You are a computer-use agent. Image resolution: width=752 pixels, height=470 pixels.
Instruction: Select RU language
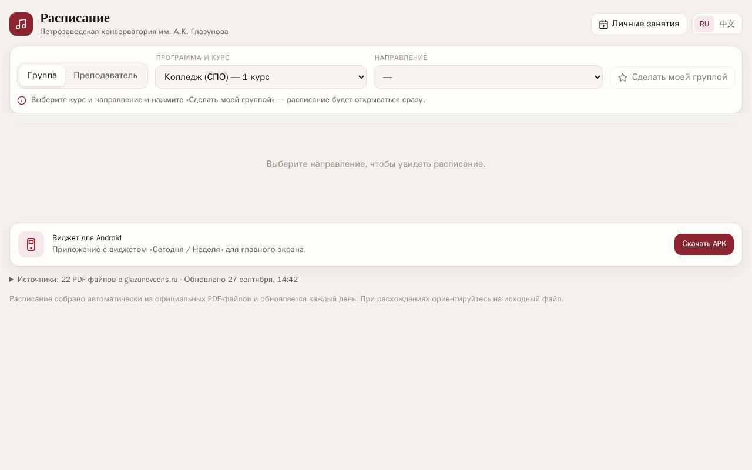pos(704,24)
